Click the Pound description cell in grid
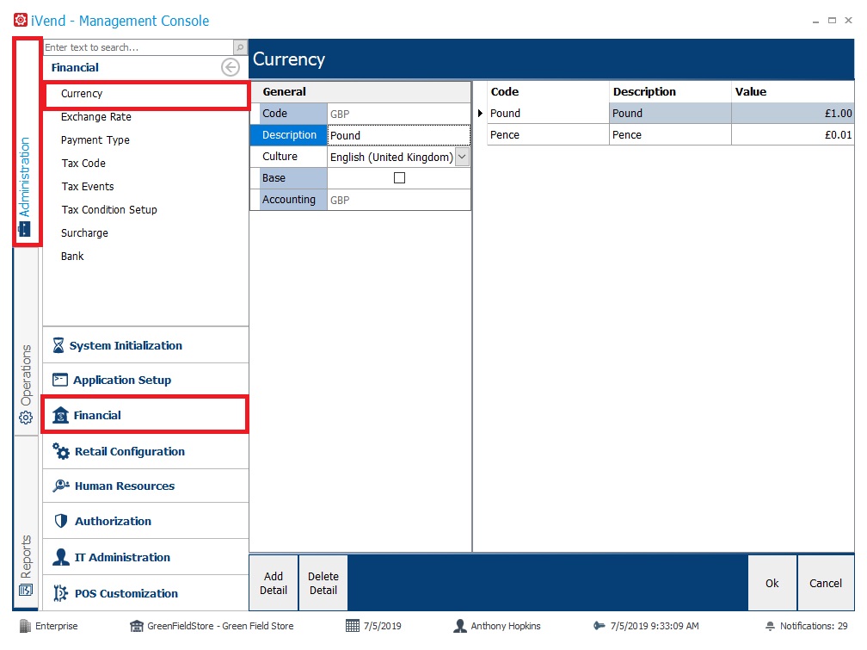This screenshot has width=867, height=650. [670, 113]
